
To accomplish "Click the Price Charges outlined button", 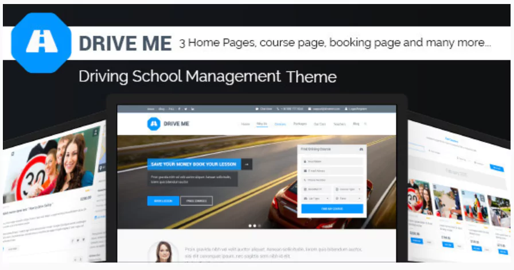I will coord(196,200).
